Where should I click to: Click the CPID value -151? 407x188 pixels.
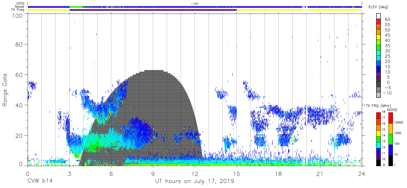click(x=195, y=3)
